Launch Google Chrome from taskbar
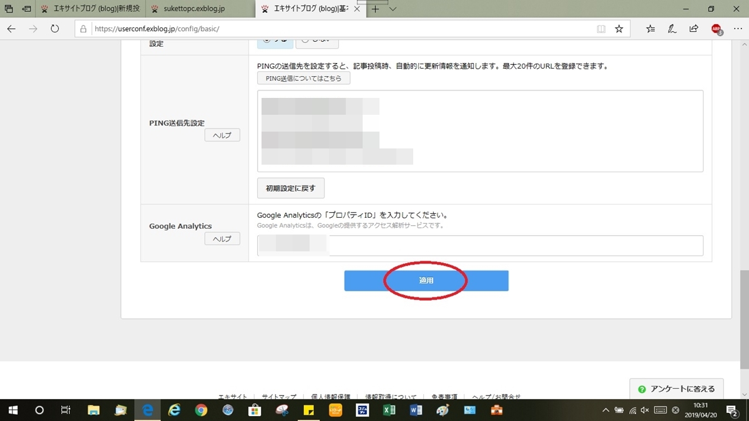 201,410
